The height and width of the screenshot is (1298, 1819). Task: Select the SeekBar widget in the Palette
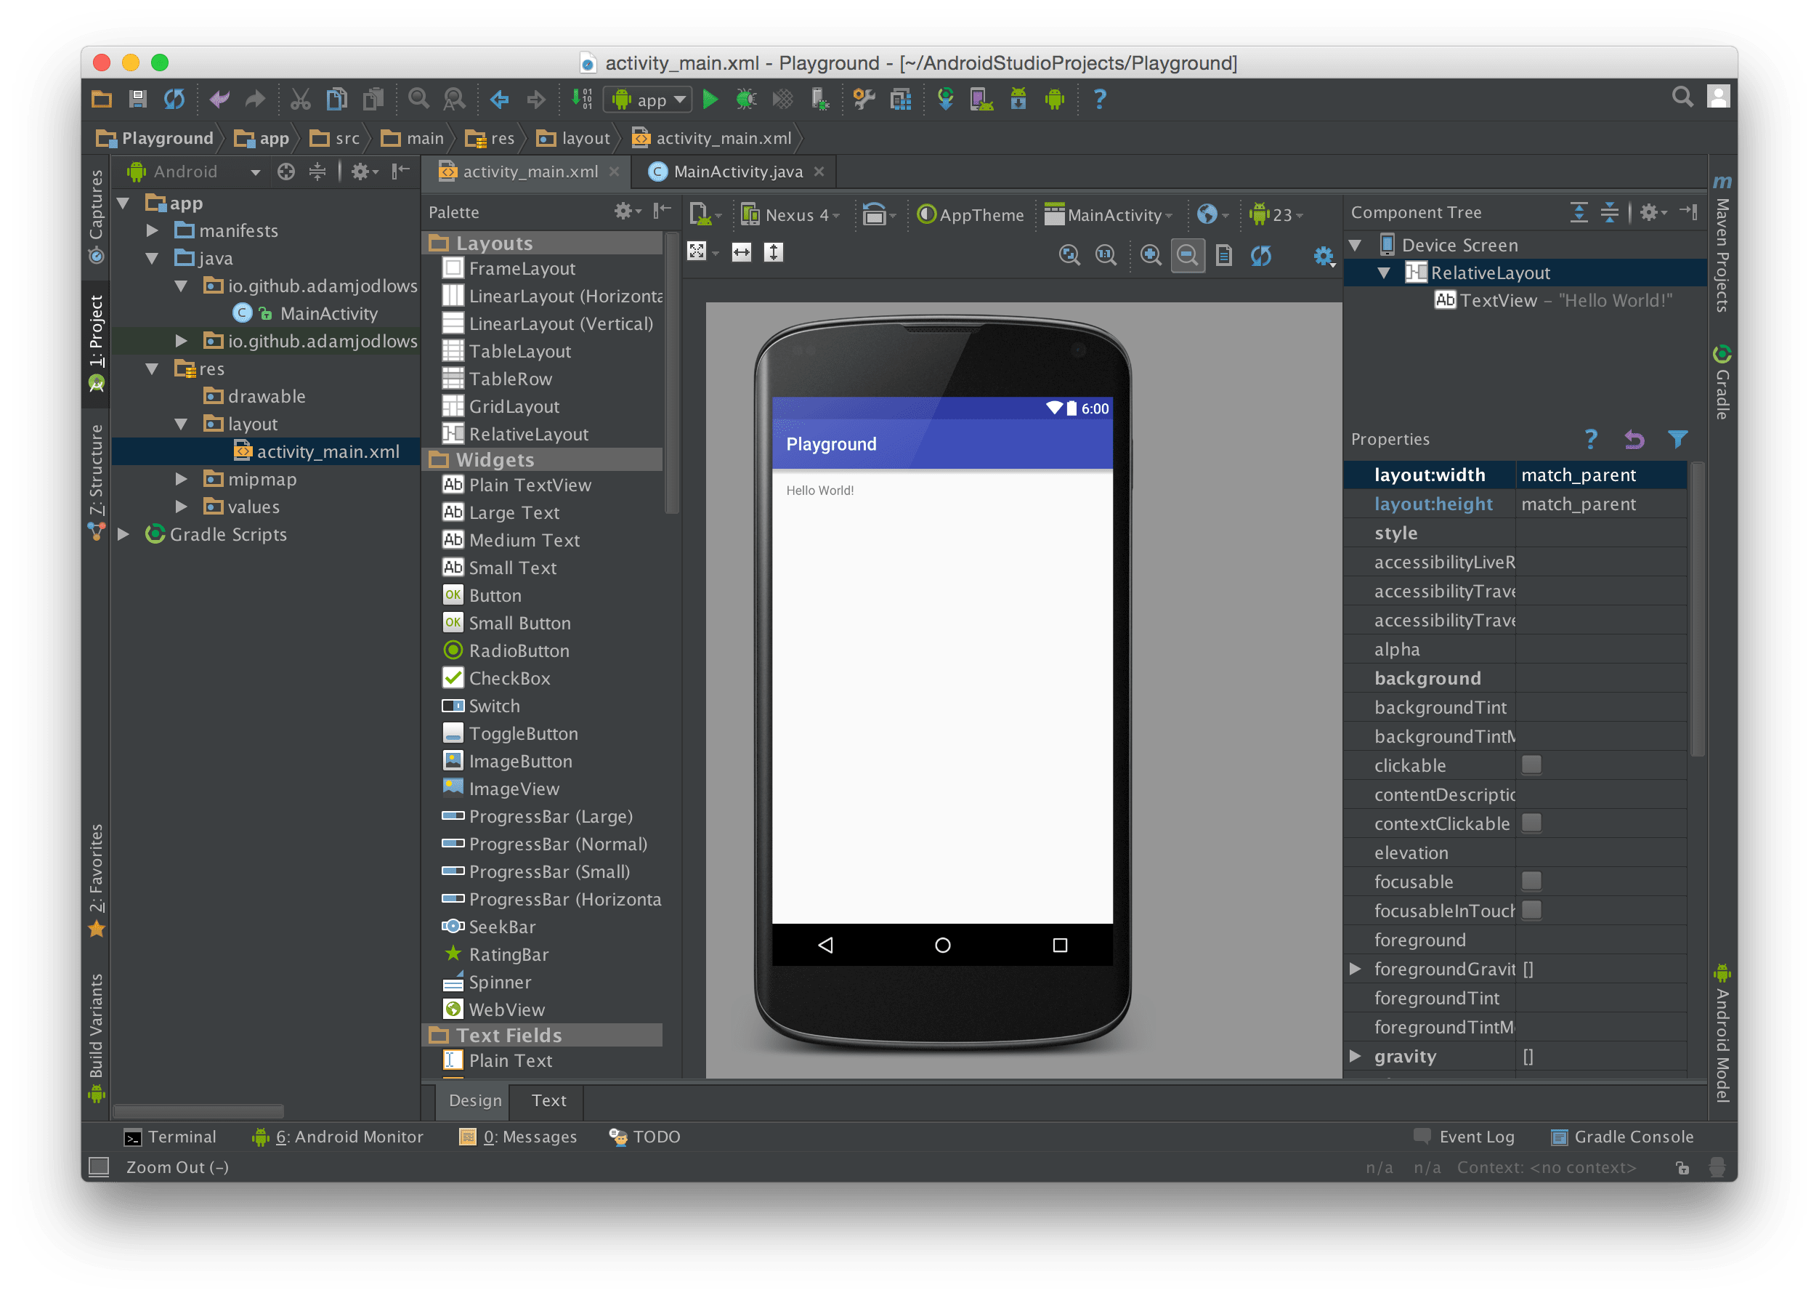(x=489, y=927)
